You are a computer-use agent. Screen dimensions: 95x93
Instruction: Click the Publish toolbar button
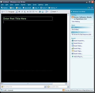pos(4,8)
